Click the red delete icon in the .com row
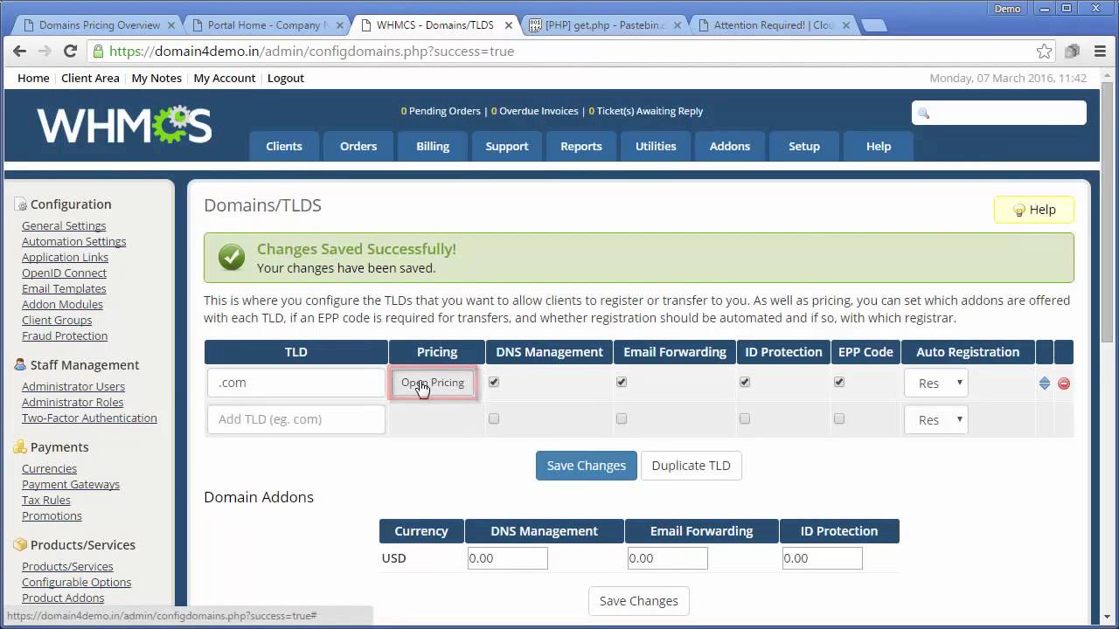 (x=1064, y=383)
